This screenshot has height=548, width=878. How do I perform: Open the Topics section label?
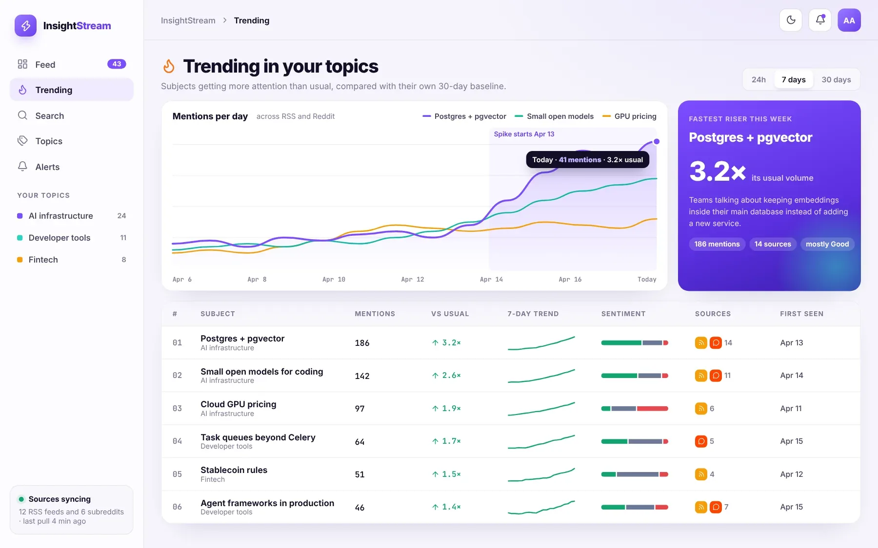[49, 141]
